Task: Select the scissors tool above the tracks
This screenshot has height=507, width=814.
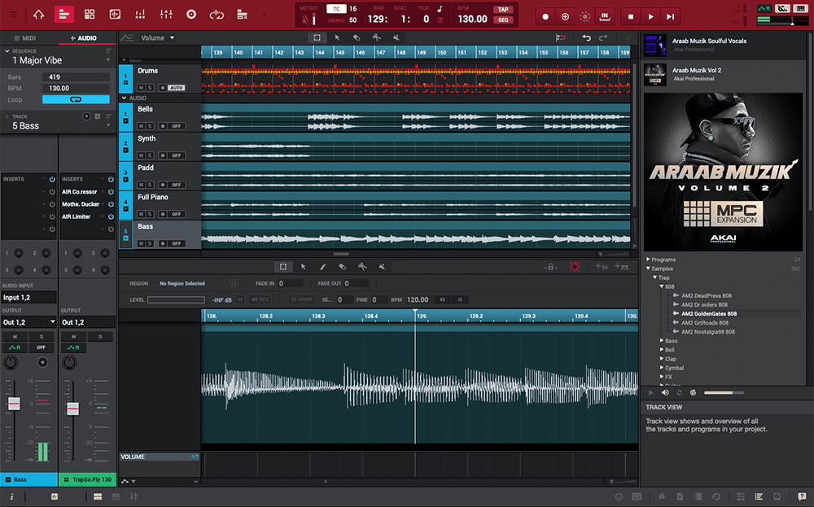Action: click(376, 37)
